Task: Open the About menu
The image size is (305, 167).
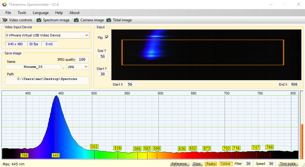Action: pos(74,12)
